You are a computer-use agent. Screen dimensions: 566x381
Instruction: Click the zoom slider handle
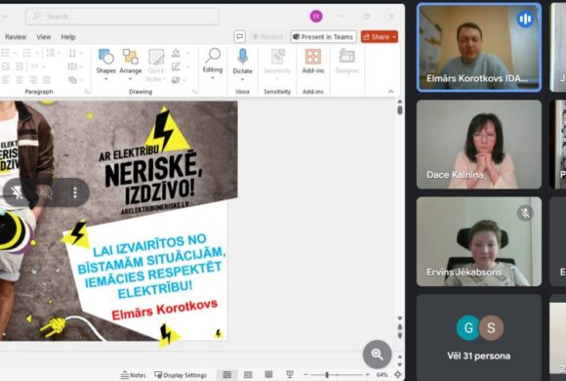pyautogui.click(x=327, y=375)
